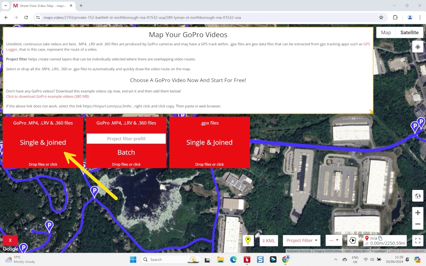This screenshot has width=426, height=266.
Task: Open the map Terms link
Action: (x=394, y=251)
